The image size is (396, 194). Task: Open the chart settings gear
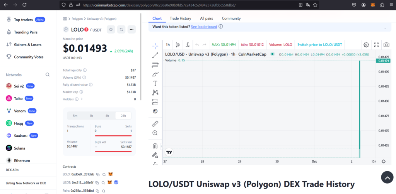(x=366, y=45)
